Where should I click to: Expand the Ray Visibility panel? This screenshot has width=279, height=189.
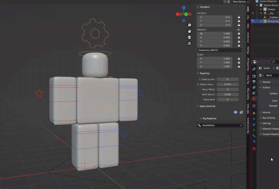point(261,118)
